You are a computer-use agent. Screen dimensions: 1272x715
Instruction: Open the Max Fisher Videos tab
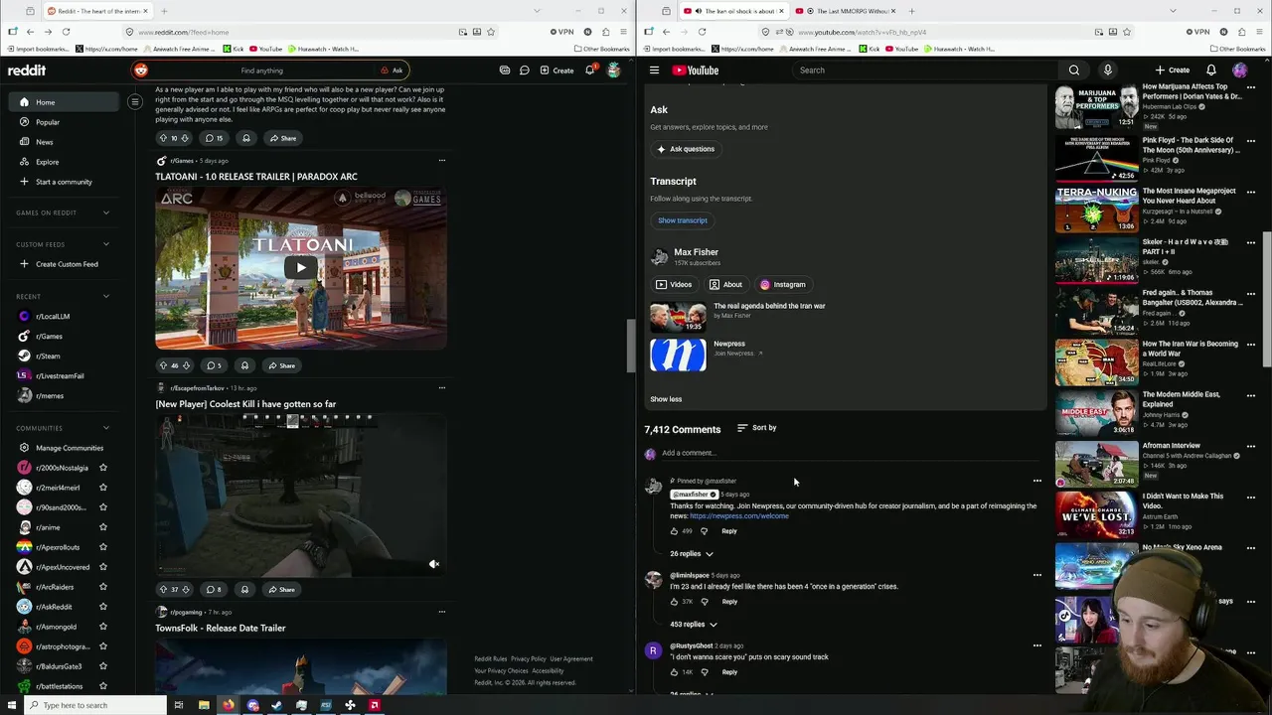674,284
